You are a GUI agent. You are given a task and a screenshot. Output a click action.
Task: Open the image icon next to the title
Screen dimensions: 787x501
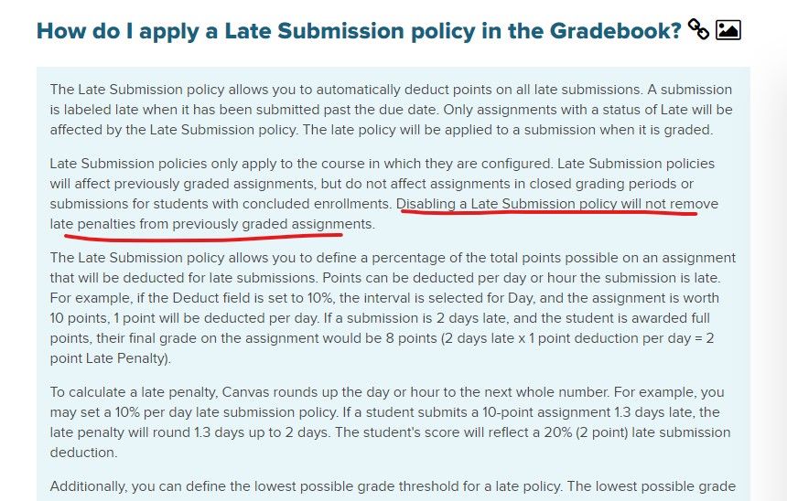728,29
